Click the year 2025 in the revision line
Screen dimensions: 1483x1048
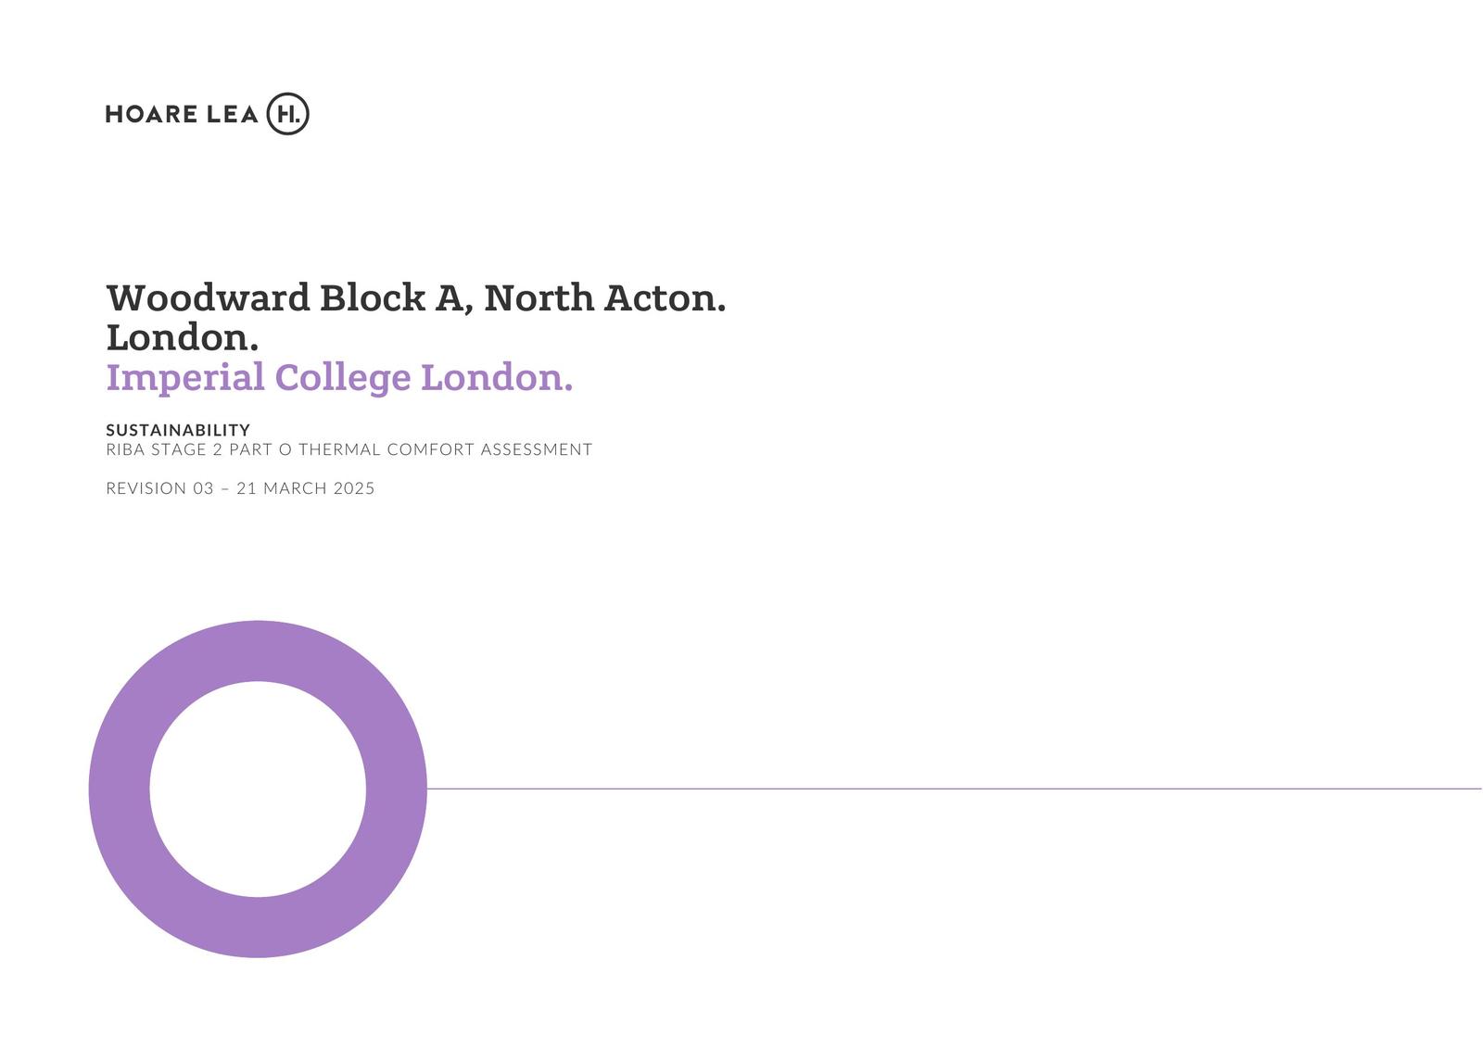354,489
